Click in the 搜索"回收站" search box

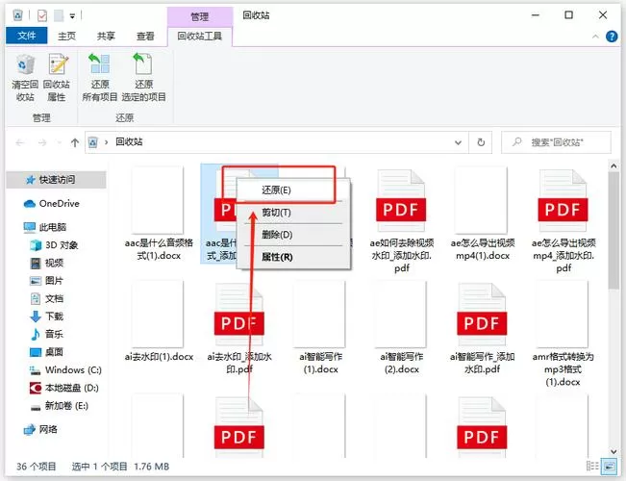(x=556, y=142)
